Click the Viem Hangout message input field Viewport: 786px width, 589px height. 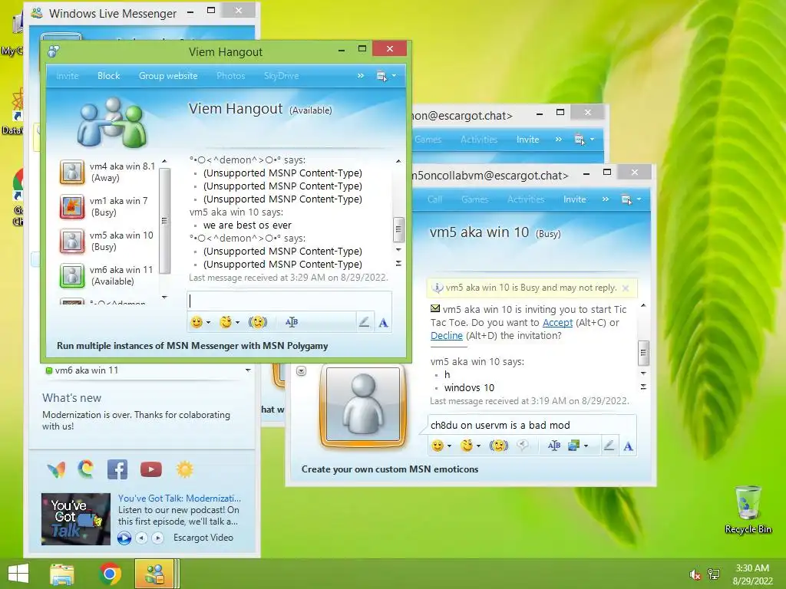click(289, 301)
